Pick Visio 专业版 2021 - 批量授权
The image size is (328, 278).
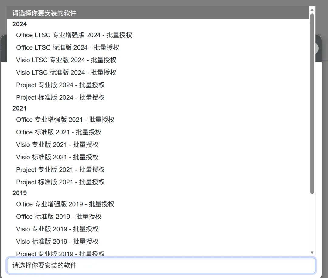tap(158, 144)
